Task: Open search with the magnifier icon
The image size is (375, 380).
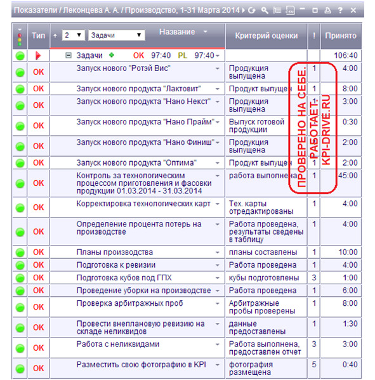Action: pos(265,10)
